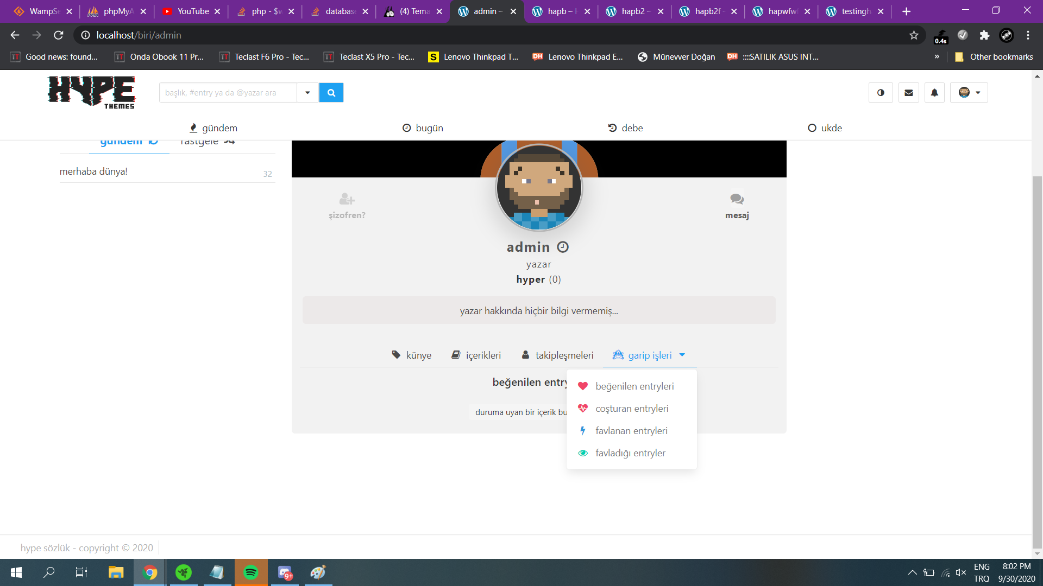The height and width of the screenshot is (586, 1043).
Task: Go to the bugün nav item
Action: click(423, 128)
